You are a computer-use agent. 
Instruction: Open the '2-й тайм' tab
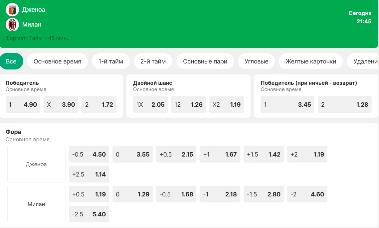(x=153, y=61)
